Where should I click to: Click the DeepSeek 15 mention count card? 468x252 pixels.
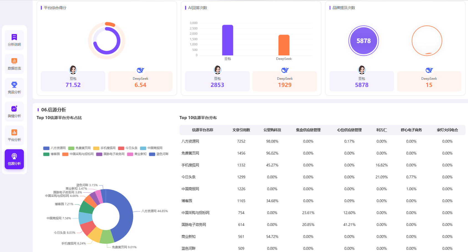point(429,81)
